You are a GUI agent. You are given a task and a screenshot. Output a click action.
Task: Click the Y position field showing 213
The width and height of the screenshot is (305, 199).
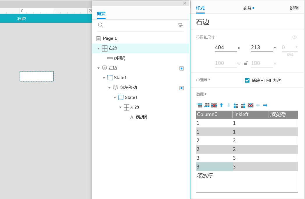[262, 47]
